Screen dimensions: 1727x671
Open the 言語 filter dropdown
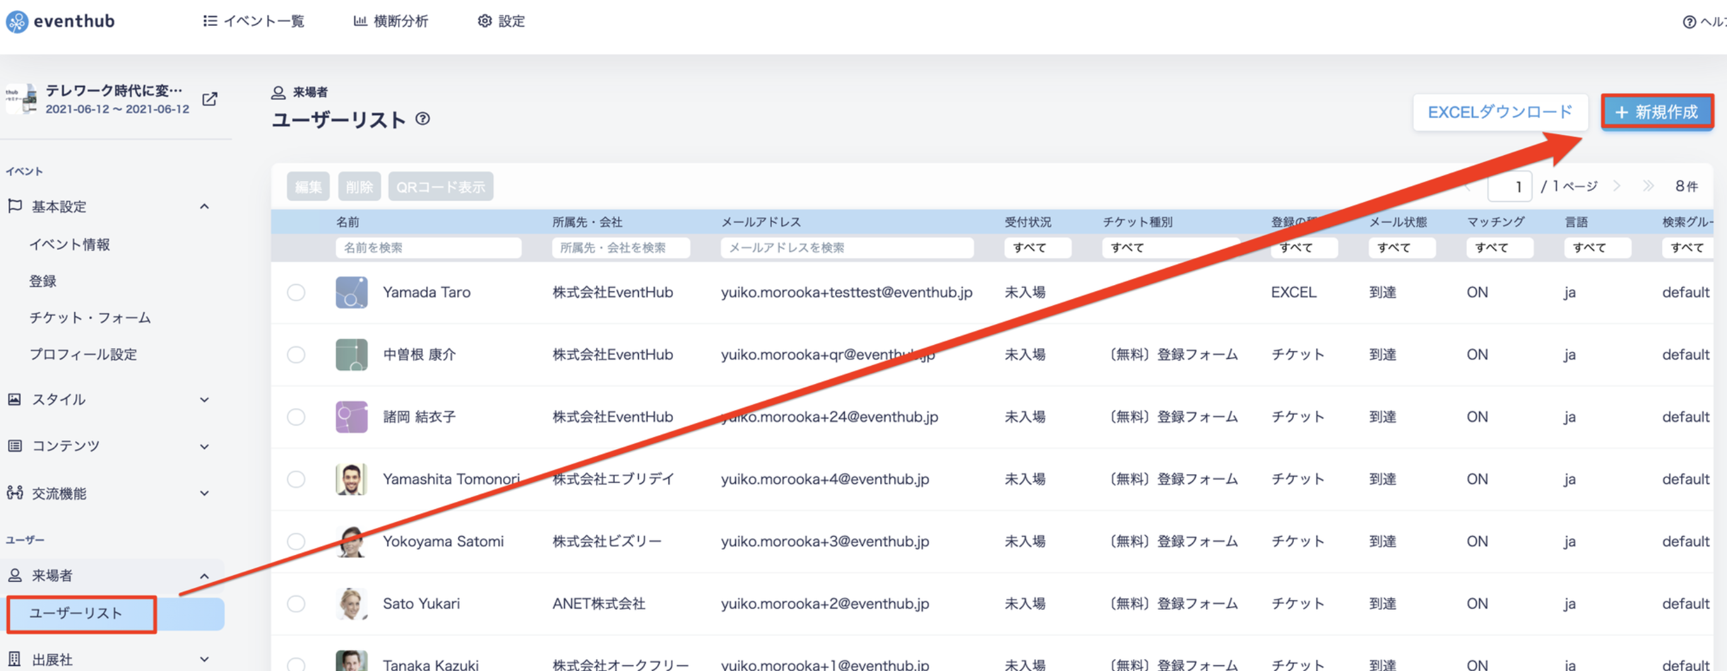[1598, 248]
